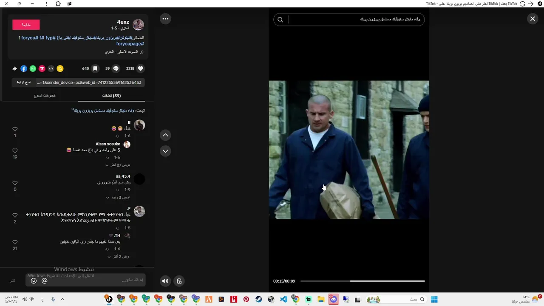
Task: Like the TH comment with 21 likes
Action: click(x=15, y=242)
